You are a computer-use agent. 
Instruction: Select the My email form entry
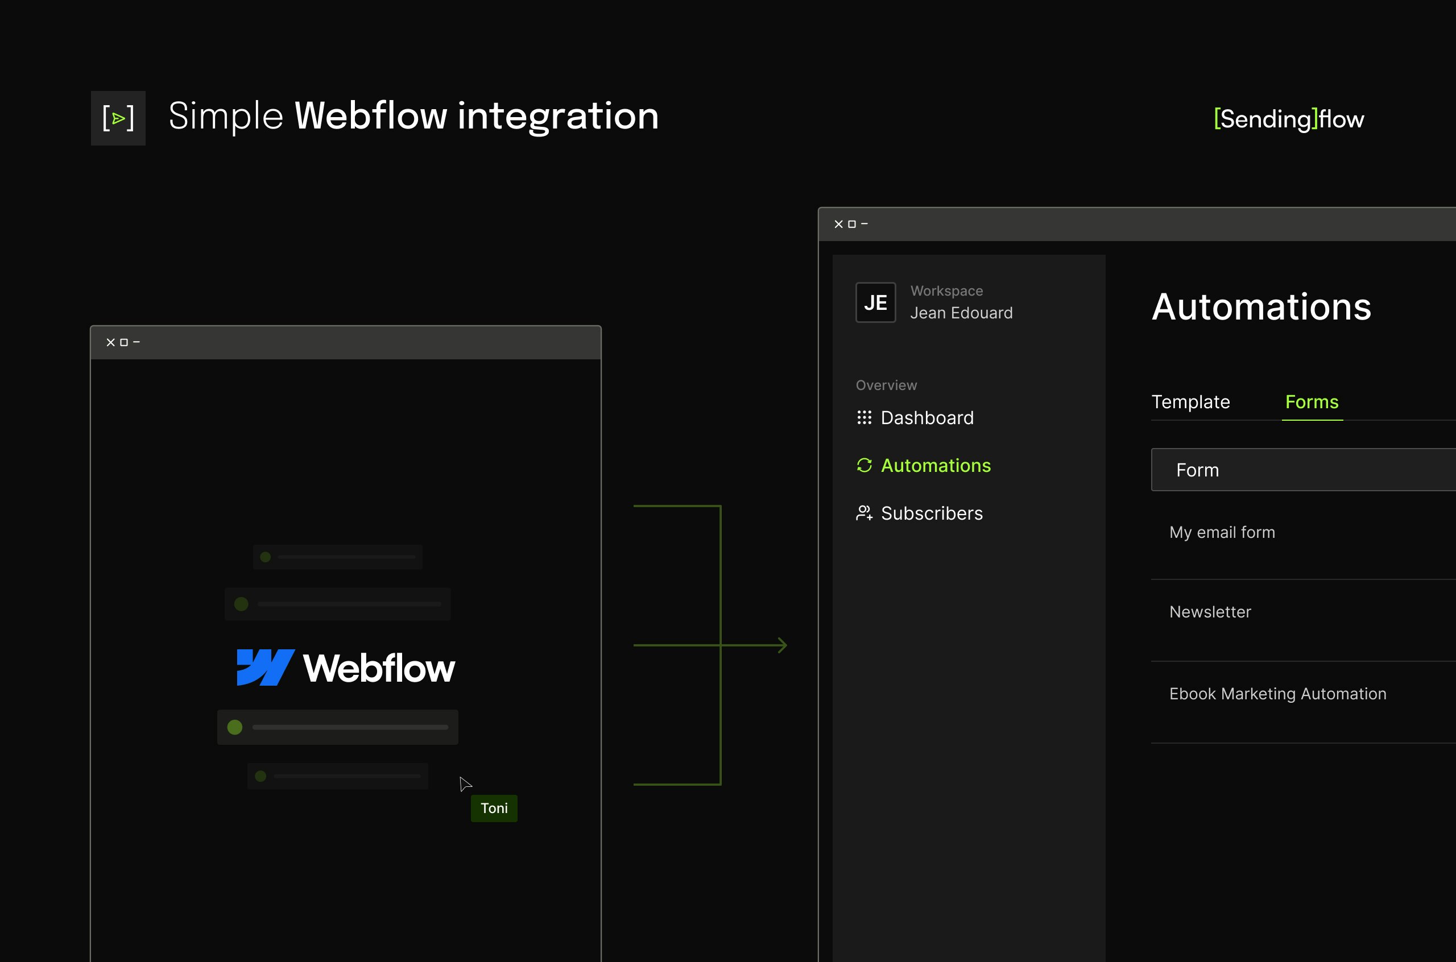[1222, 532]
